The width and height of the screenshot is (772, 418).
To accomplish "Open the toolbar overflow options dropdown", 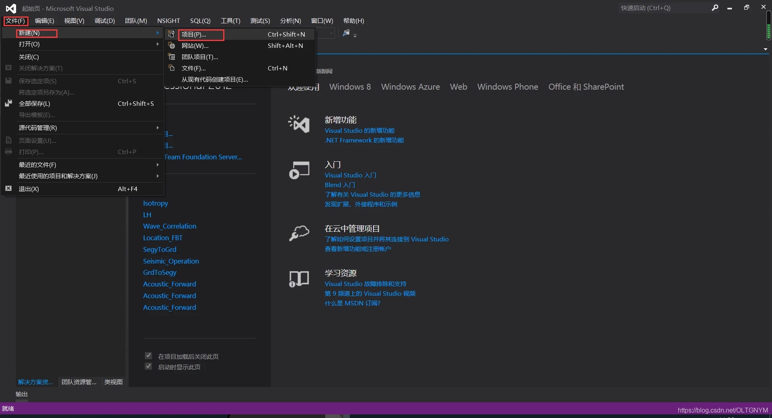I will 355,35.
